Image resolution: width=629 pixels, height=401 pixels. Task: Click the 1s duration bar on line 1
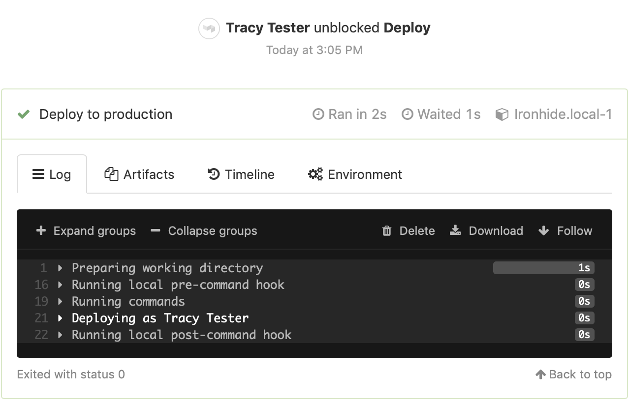tap(543, 268)
